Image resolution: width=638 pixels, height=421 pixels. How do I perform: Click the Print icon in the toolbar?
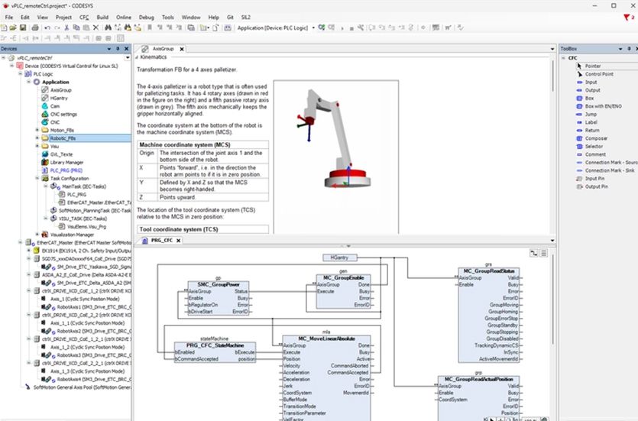[35, 28]
